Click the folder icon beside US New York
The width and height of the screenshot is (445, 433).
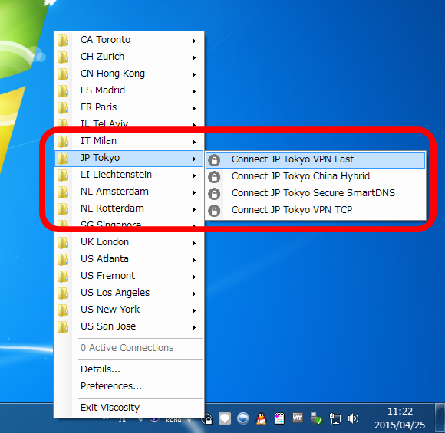(x=63, y=310)
